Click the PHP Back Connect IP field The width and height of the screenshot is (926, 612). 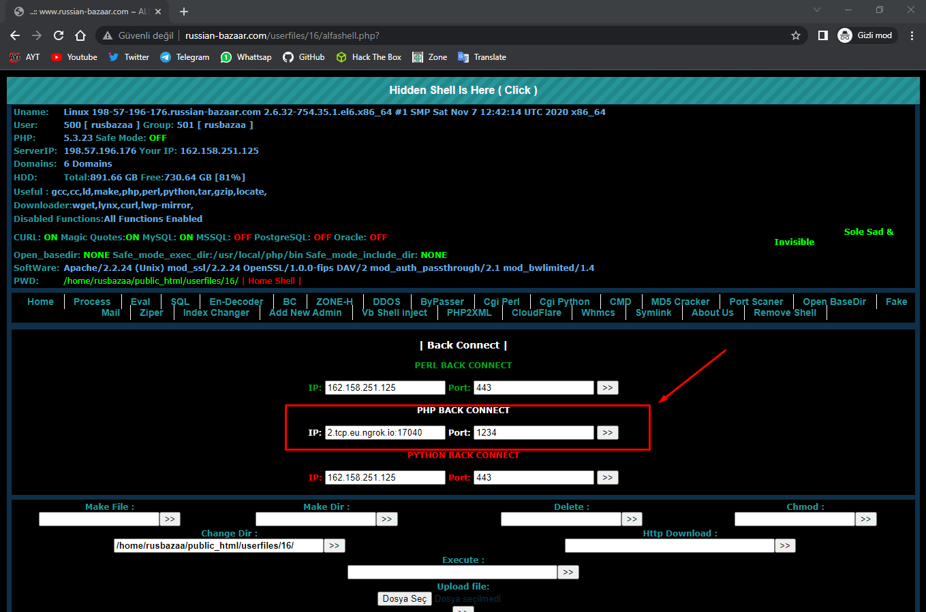tap(385, 432)
